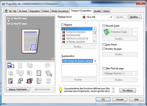Click the watermark list scroll-down arrow

[x=94, y=41]
